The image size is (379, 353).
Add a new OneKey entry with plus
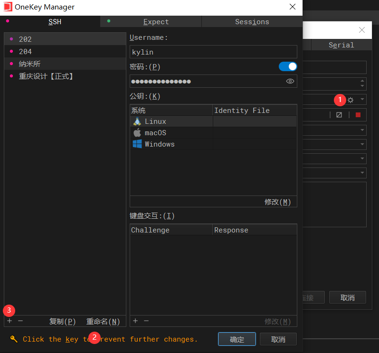point(9,321)
